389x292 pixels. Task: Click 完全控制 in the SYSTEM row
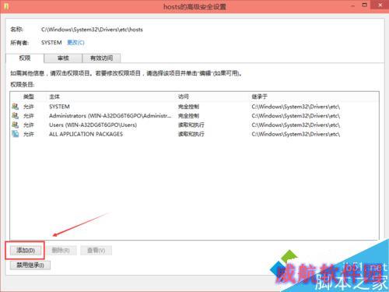pos(188,107)
